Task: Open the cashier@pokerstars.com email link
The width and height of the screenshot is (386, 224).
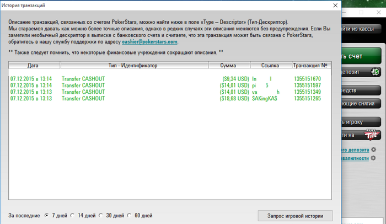Action: 149,41
